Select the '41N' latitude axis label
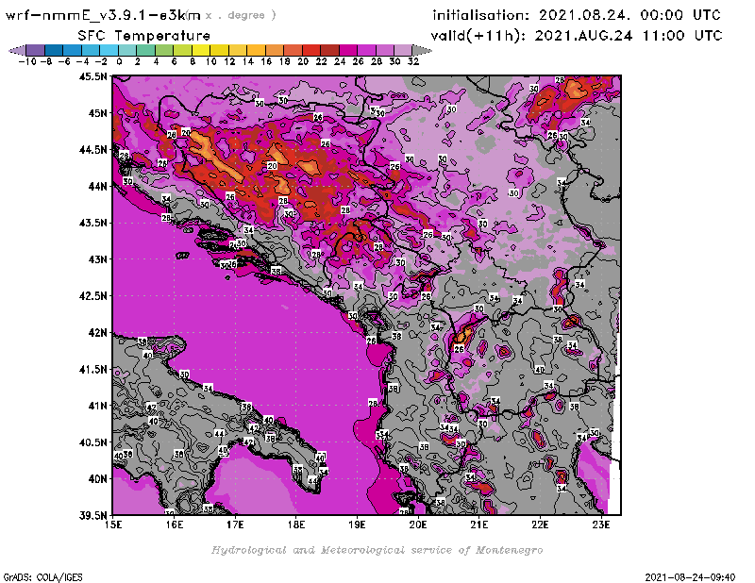 tap(98, 406)
